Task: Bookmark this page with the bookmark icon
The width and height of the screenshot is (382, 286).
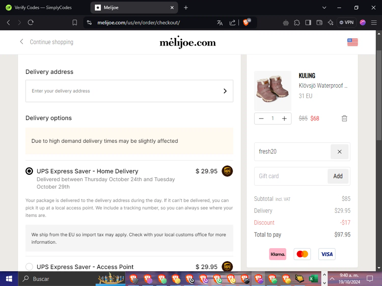Action: (x=75, y=23)
